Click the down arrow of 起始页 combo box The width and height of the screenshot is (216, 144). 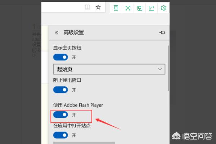pos(160,69)
